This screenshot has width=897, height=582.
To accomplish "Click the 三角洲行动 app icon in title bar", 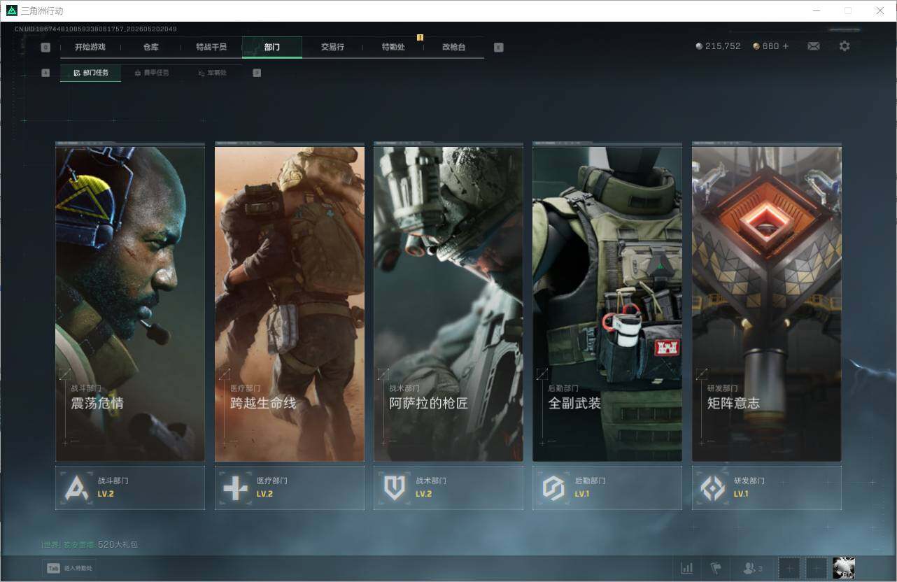I will 11,10.
